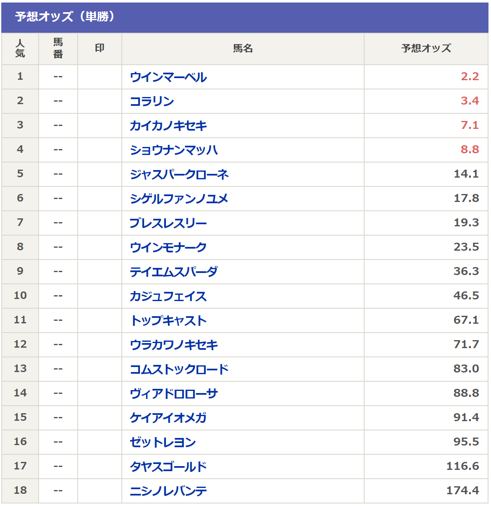Click the 2.2 odds value for ウインマーベル
491x506 pixels.
click(x=470, y=77)
